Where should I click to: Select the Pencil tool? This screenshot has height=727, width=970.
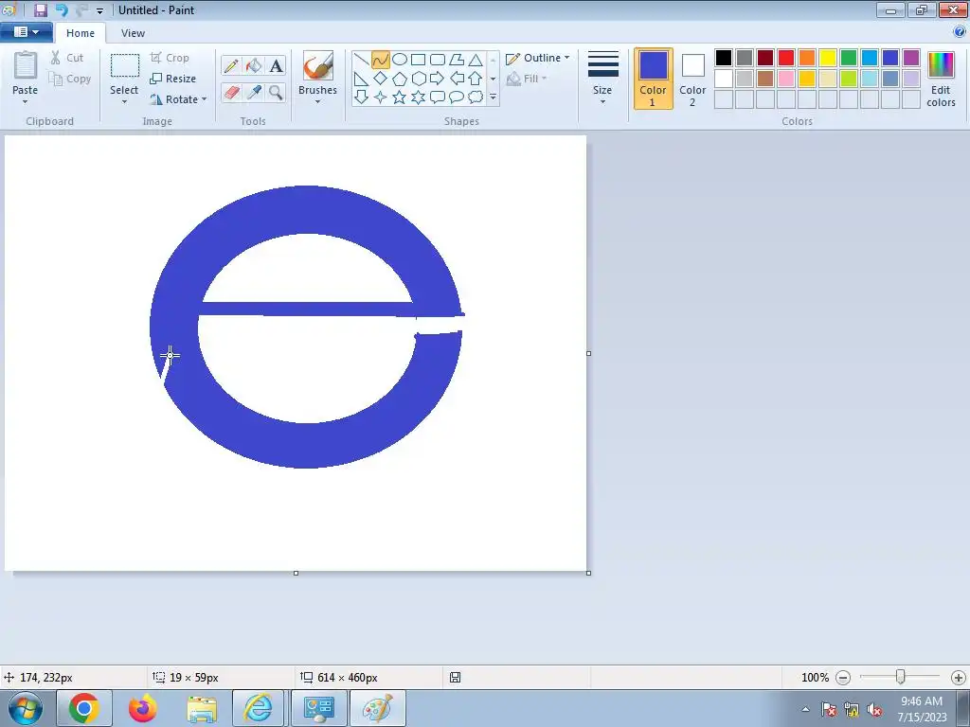231,65
